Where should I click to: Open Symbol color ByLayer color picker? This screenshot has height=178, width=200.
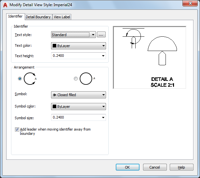pos(78,107)
